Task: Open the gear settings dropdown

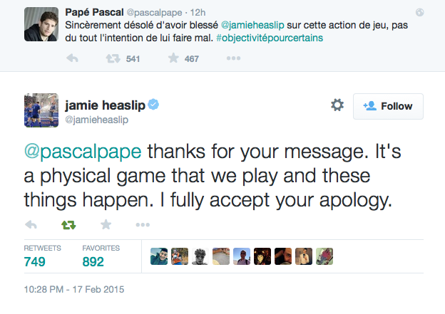Action: coord(337,105)
